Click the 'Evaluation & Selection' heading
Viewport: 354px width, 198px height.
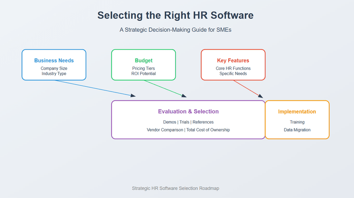tap(188, 111)
